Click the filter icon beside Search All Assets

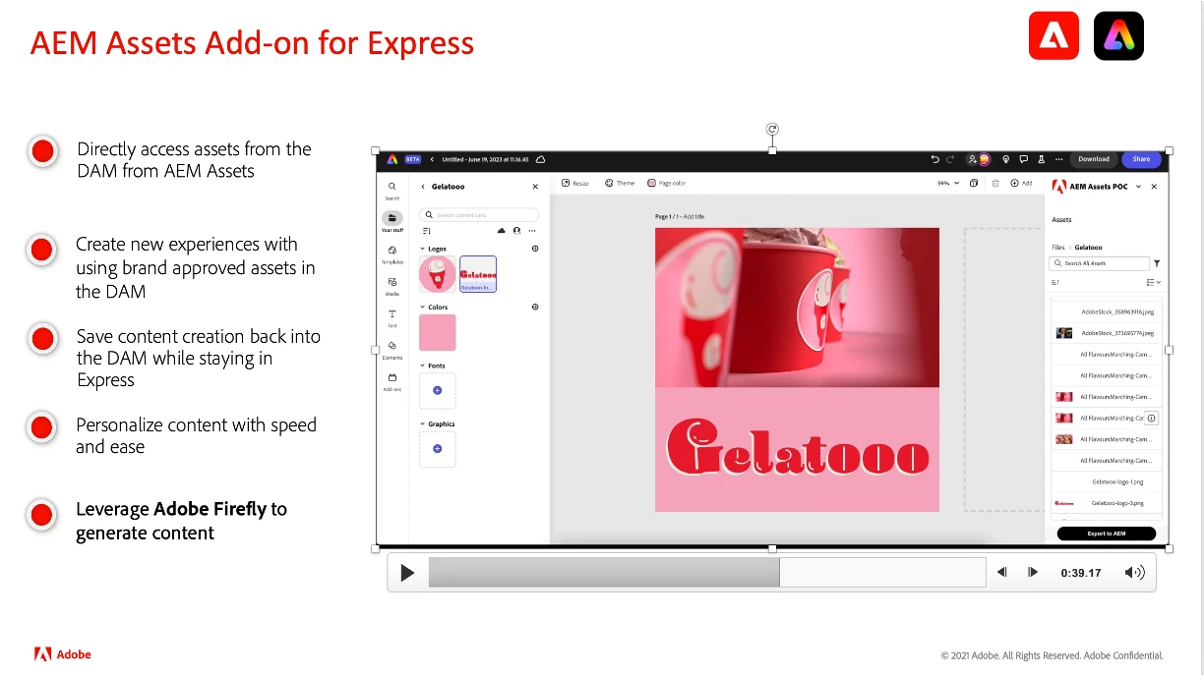(x=1157, y=263)
